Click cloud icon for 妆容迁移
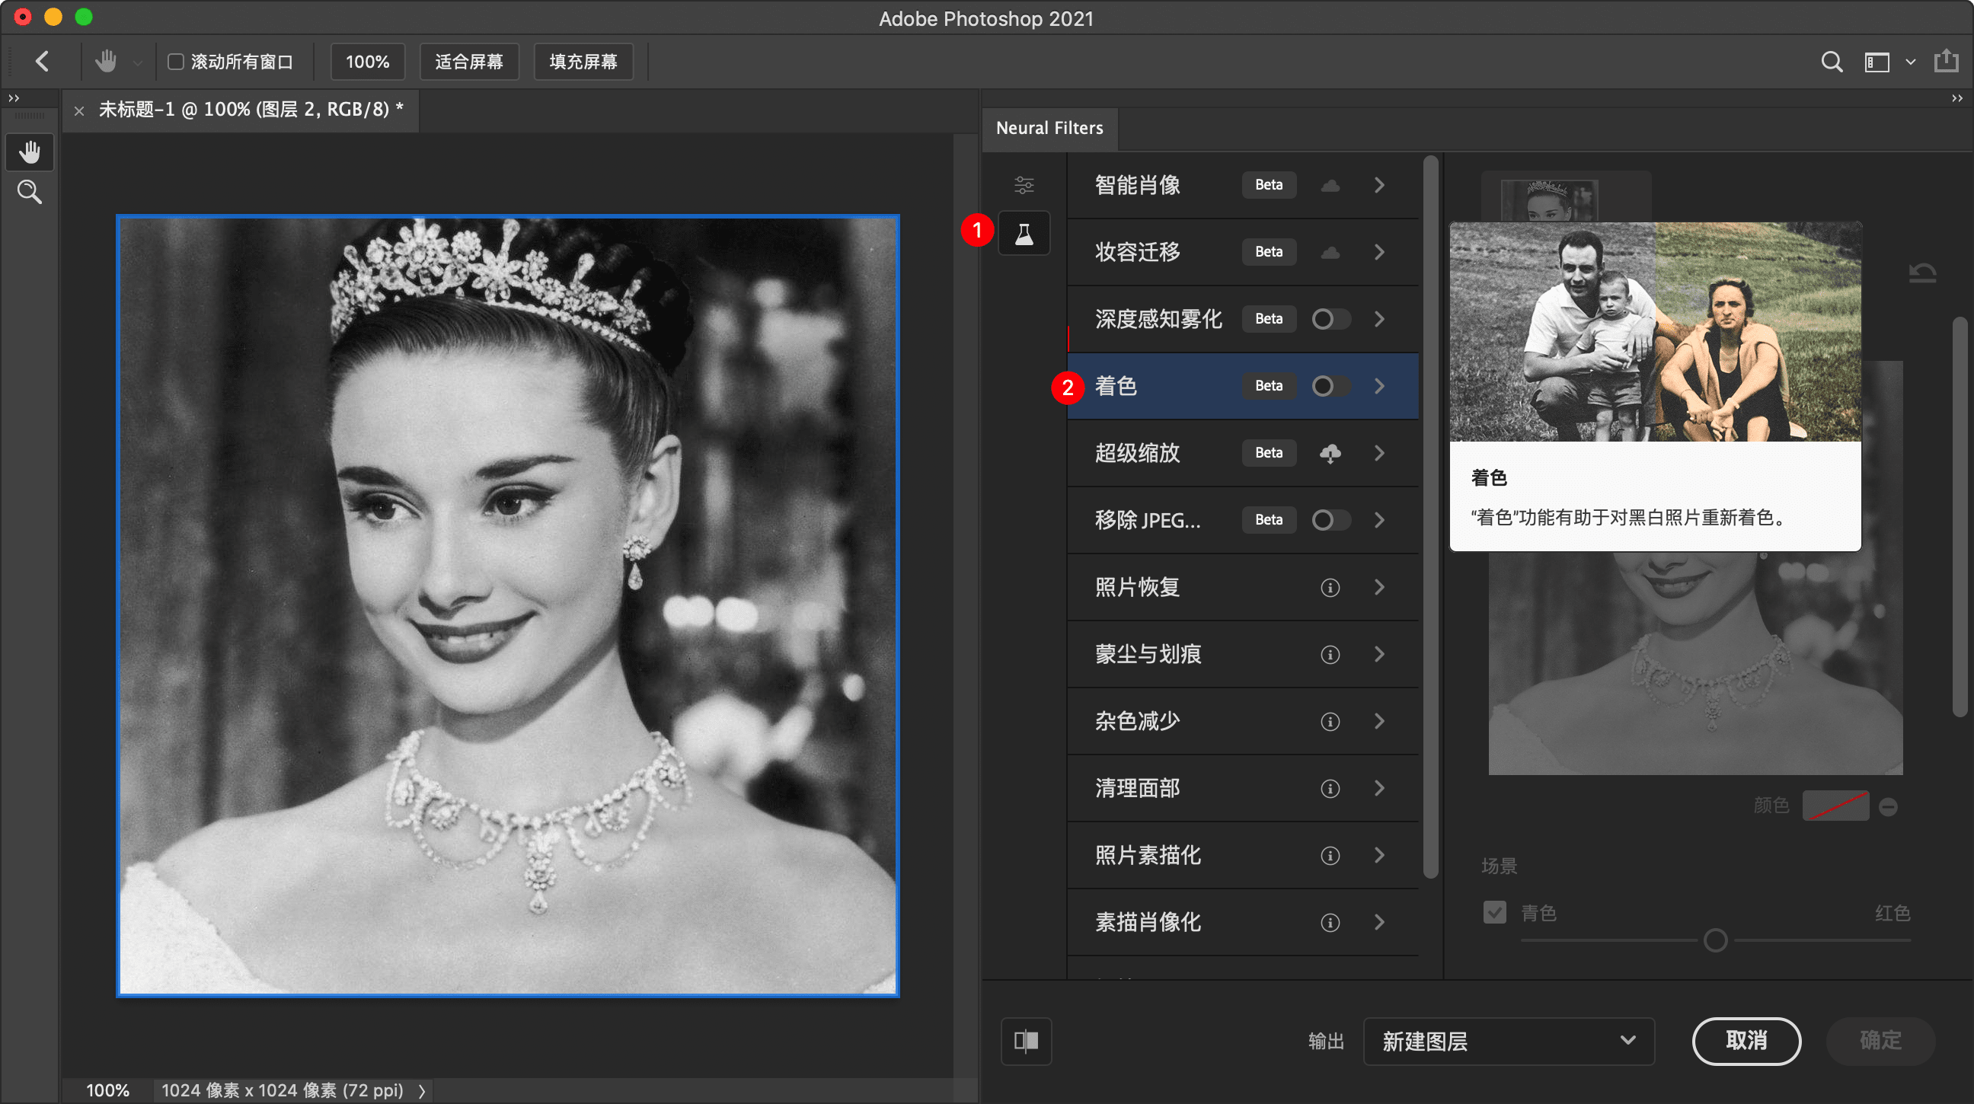This screenshot has height=1104, width=1974. point(1330,252)
